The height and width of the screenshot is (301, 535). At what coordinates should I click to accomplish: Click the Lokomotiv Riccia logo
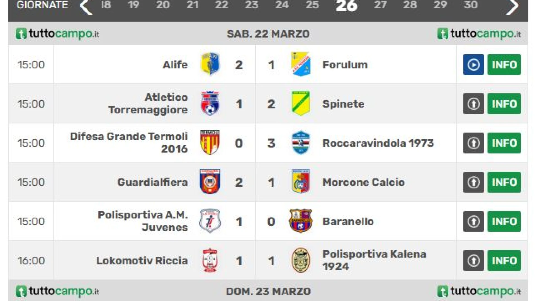[x=210, y=260]
